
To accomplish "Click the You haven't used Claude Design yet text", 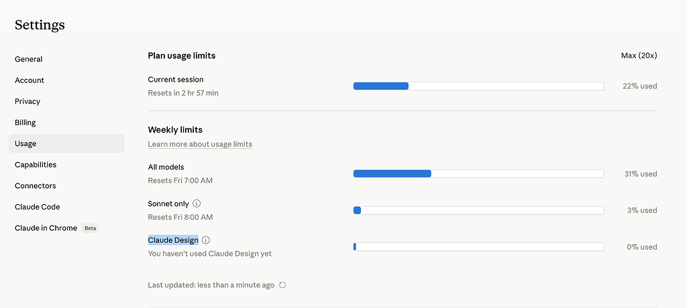I will point(209,254).
